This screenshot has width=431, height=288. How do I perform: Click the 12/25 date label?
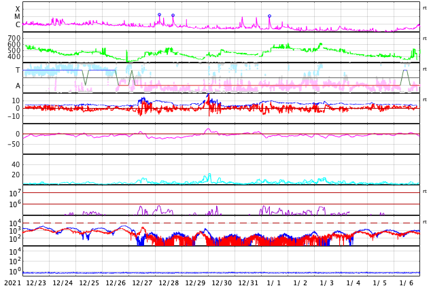pos(89,283)
